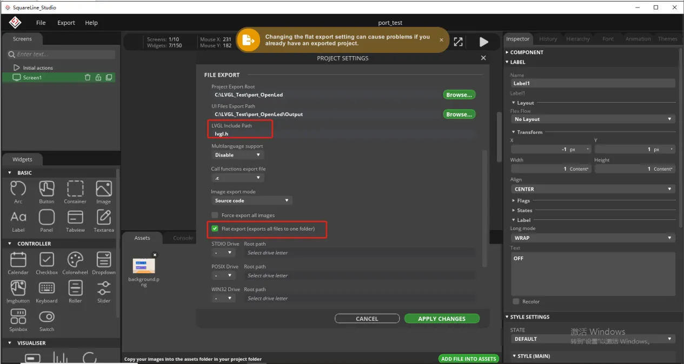Open the Export menu
This screenshot has width=684, height=364.
[x=66, y=23]
